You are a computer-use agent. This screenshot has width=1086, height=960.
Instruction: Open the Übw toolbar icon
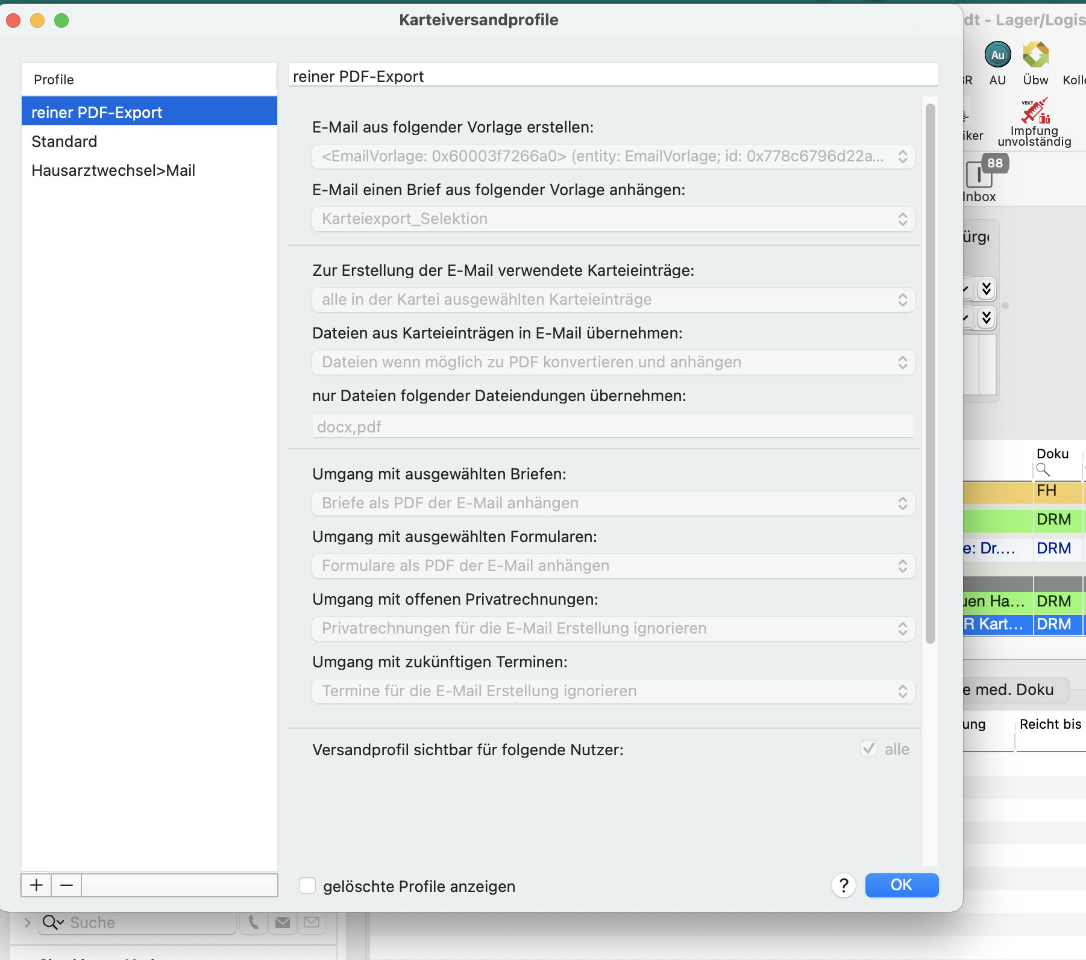tap(1035, 55)
